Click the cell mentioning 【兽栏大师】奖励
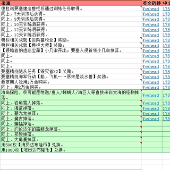 [71, 45]
